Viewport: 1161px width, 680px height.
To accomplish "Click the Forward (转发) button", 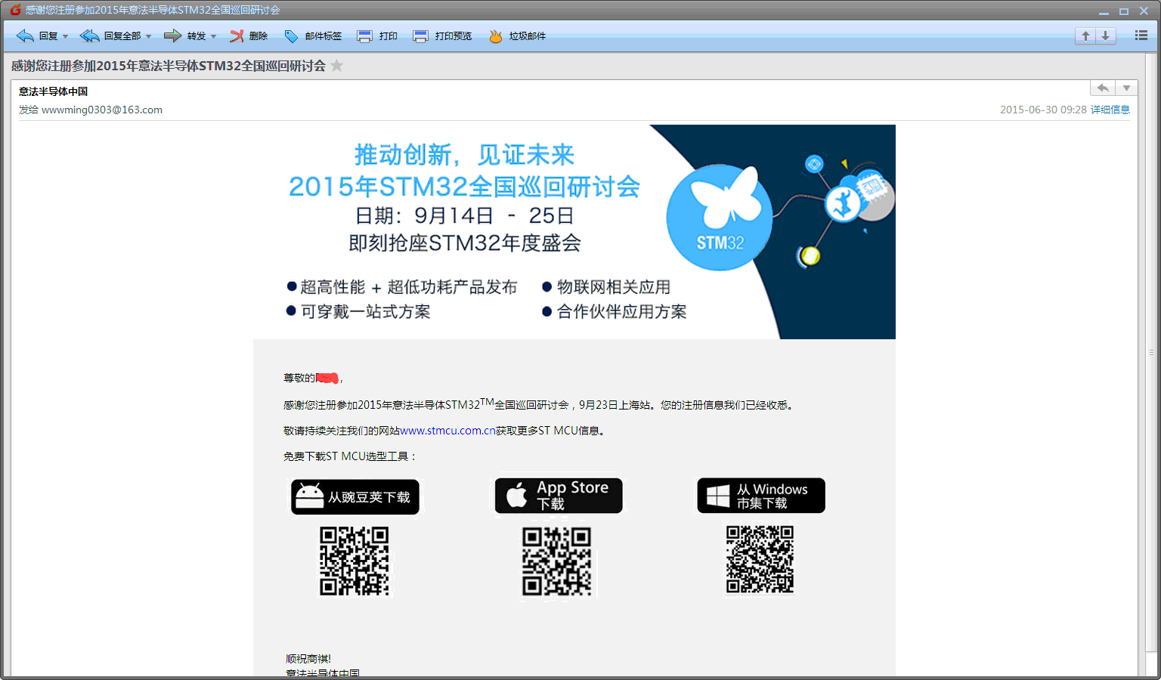I will 185,36.
